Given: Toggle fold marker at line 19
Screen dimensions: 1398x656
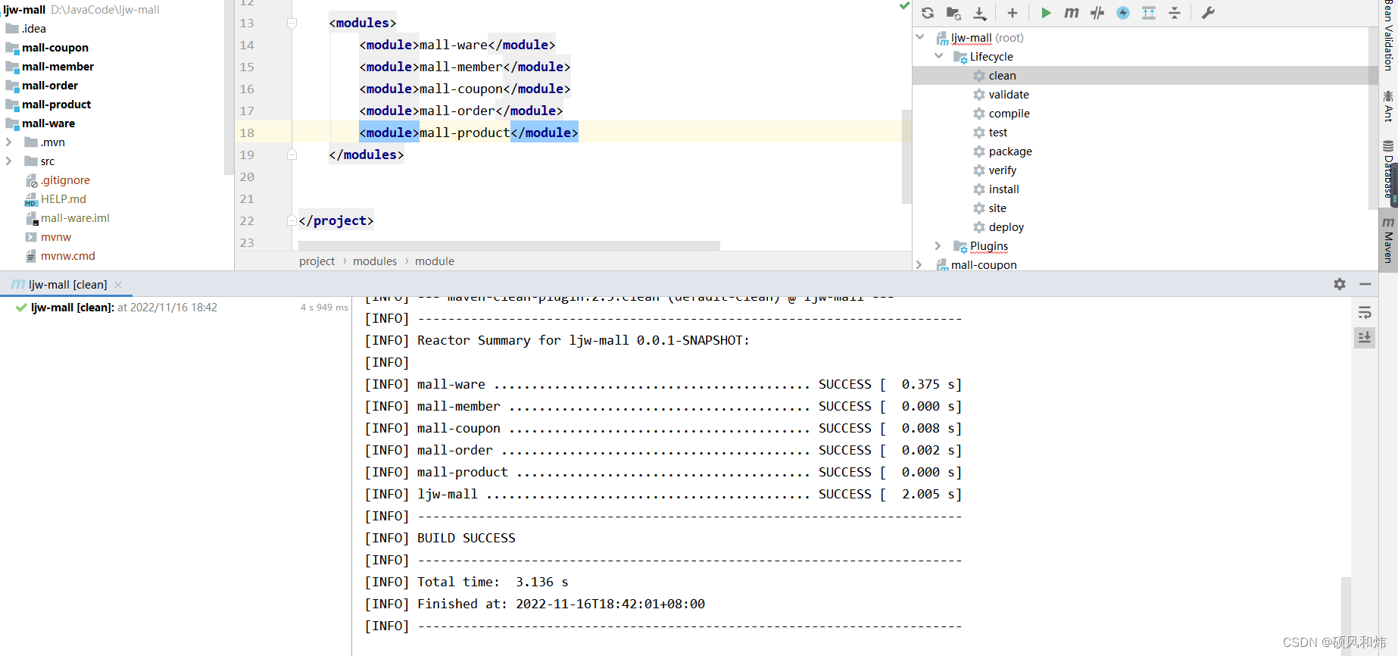Looking at the screenshot, I should point(292,155).
